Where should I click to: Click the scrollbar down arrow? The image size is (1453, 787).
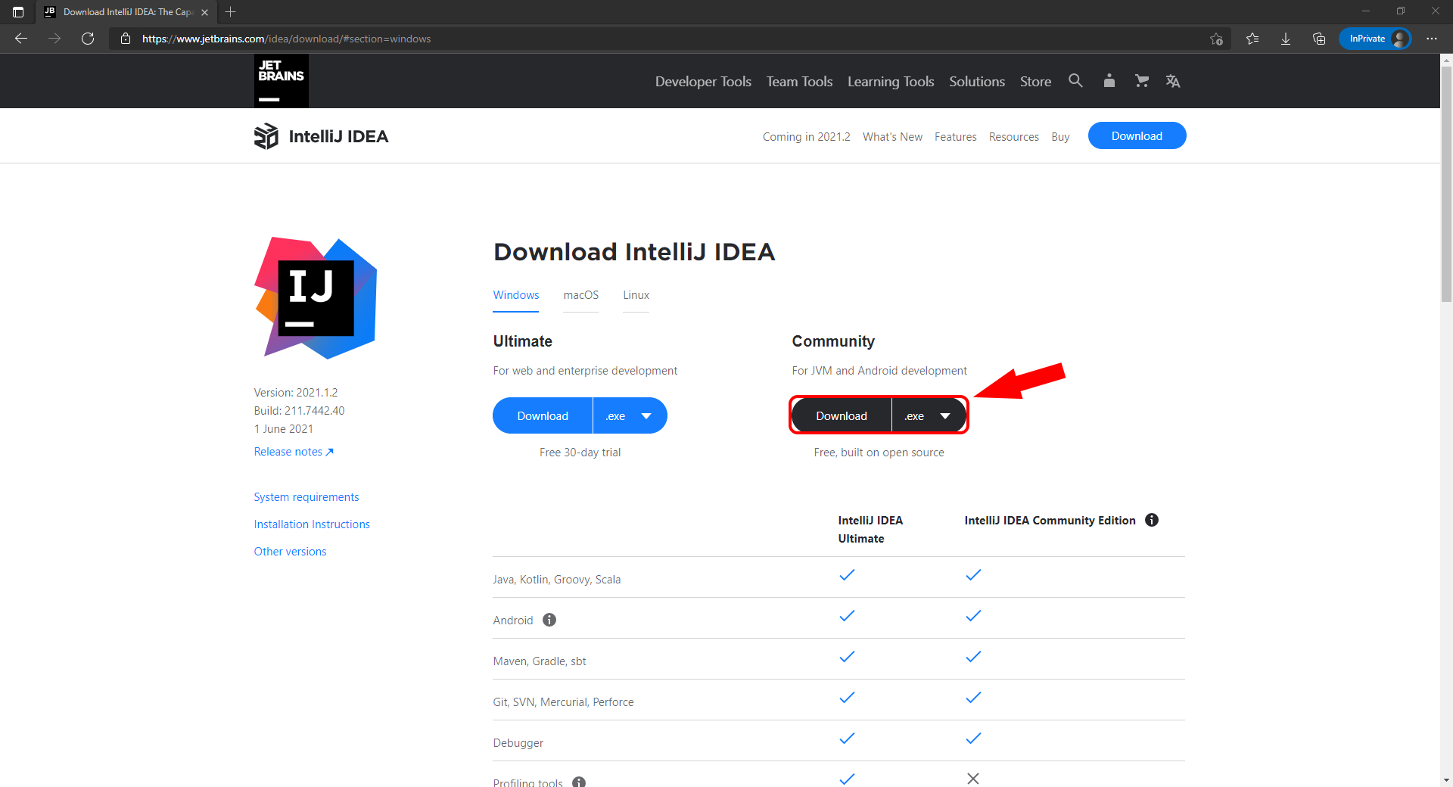coord(1446,780)
